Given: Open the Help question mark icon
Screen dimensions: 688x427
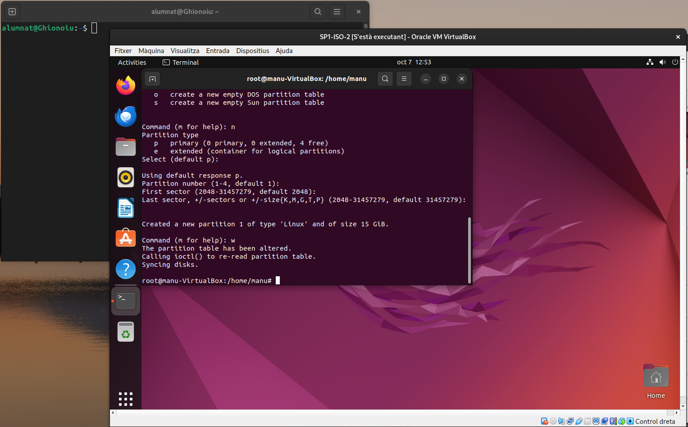Looking at the screenshot, I should tap(126, 269).
